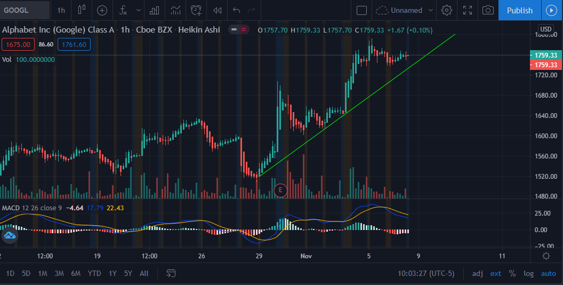Image resolution: width=563 pixels, height=285 pixels.
Task: Click the Publish button
Action: [x=520, y=11]
